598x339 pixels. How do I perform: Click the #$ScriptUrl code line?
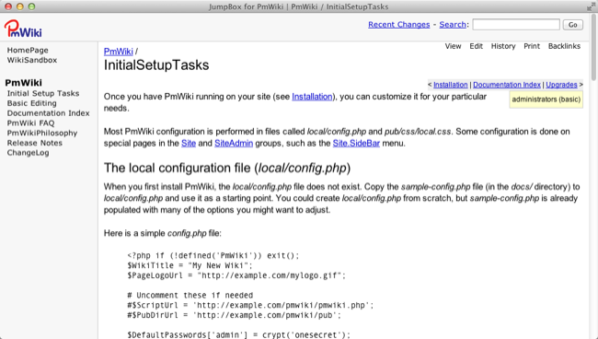point(250,306)
